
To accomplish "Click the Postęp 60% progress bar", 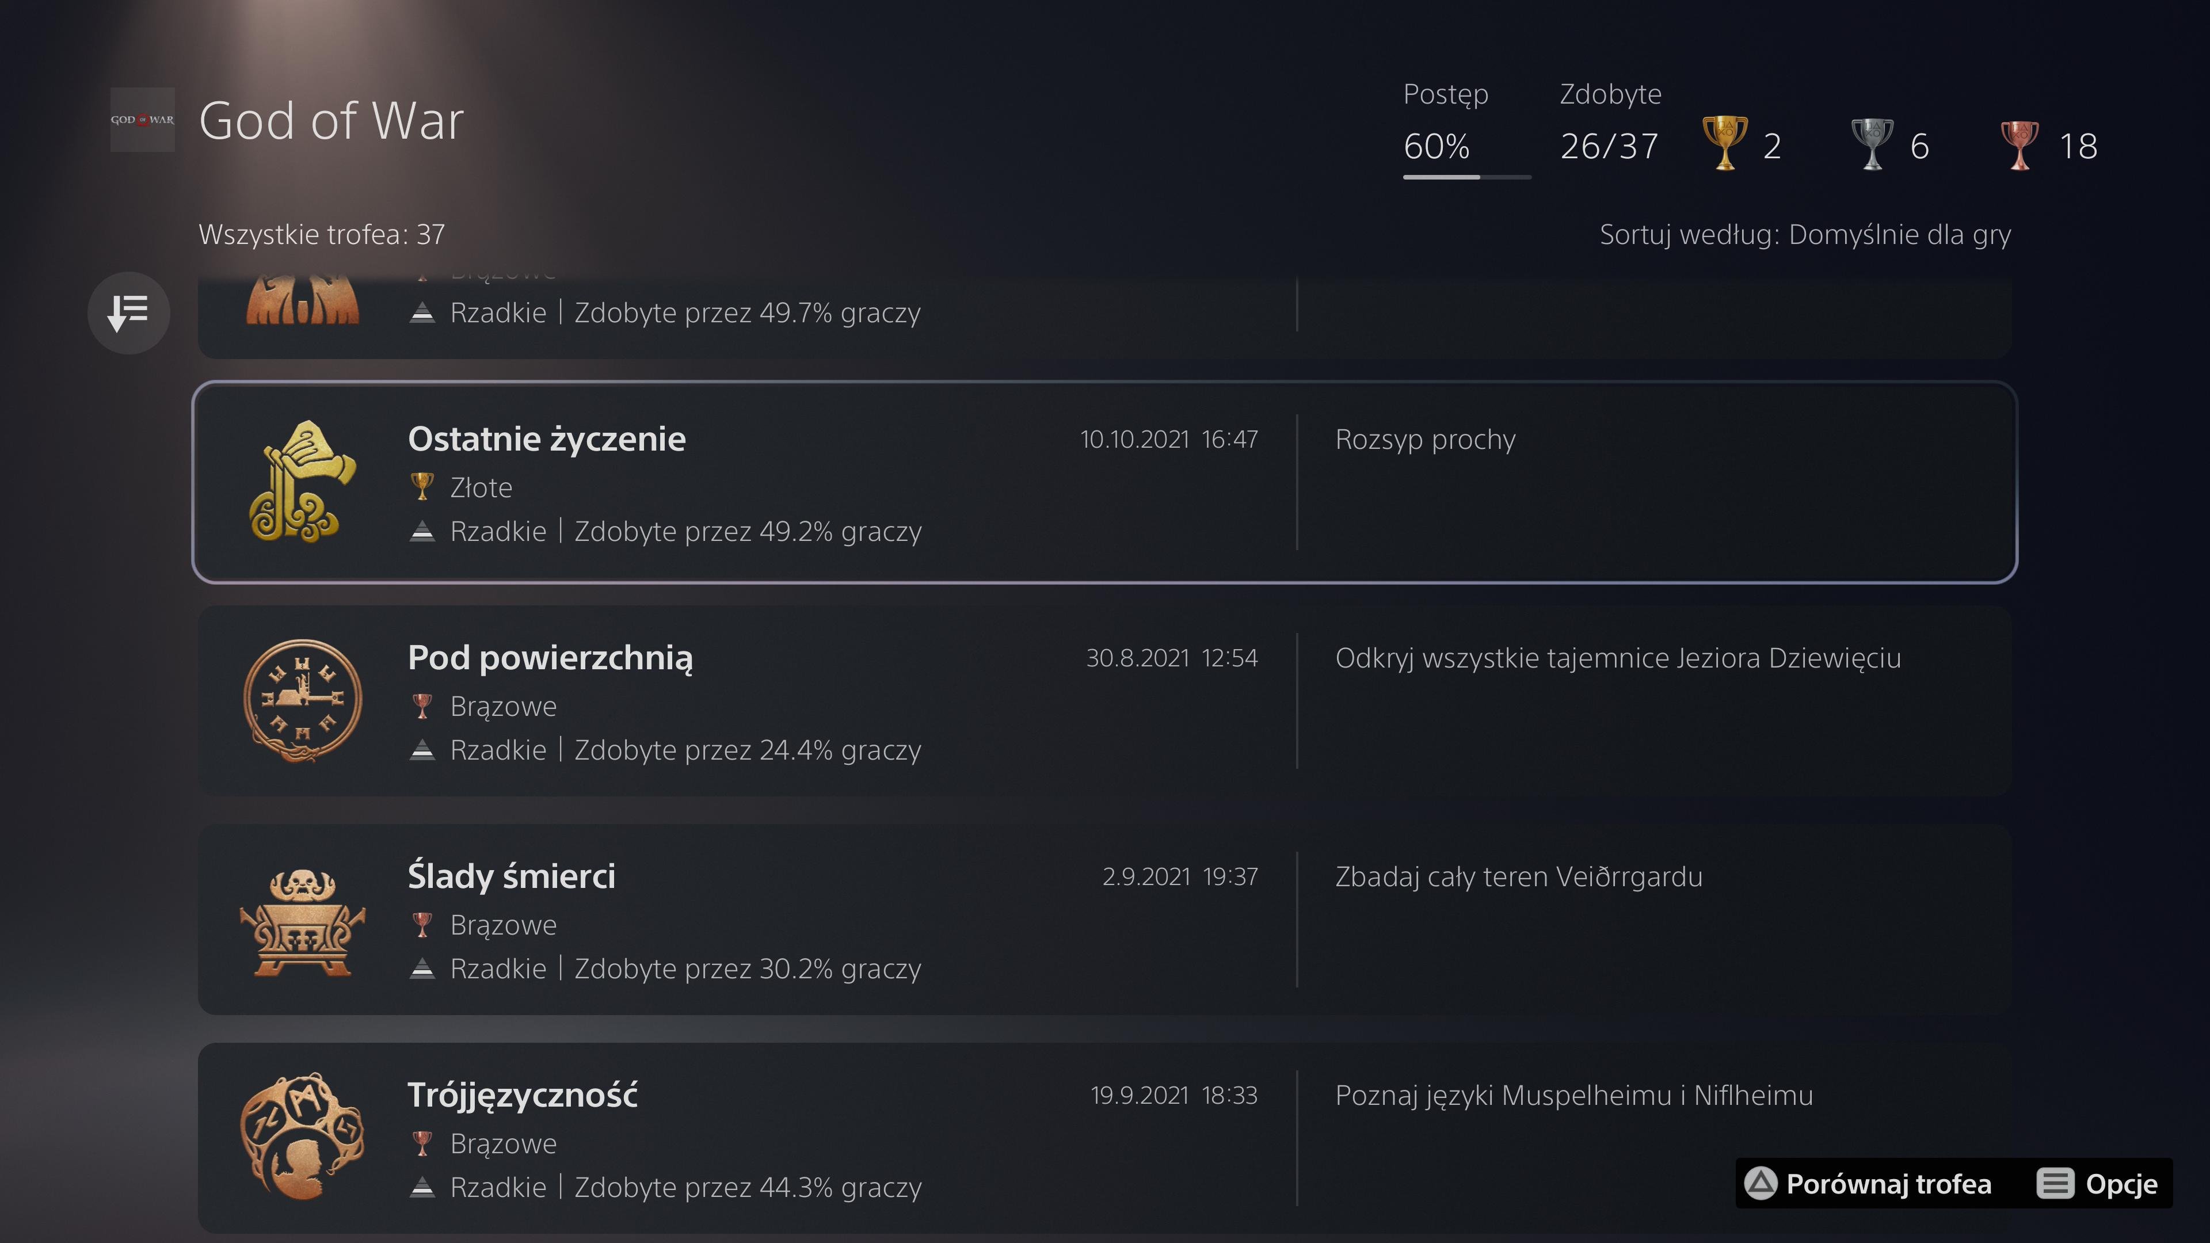I will (x=1467, y=177).
